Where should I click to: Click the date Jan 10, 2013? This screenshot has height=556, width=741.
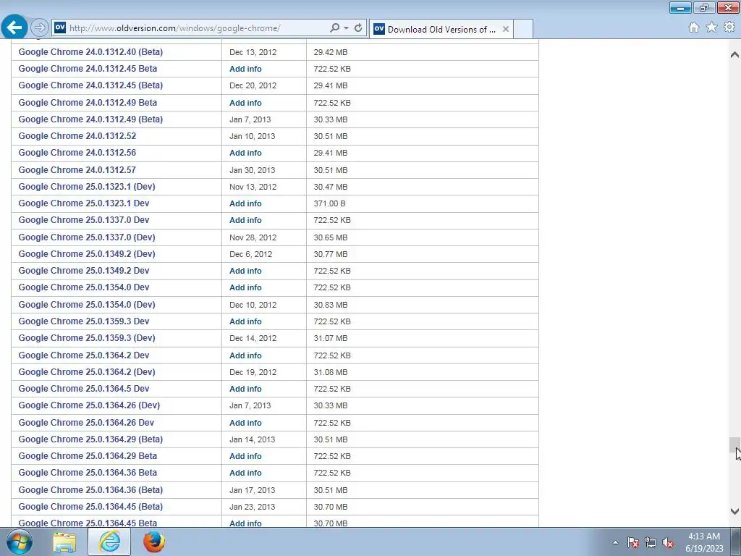click(x=253, y=136)
